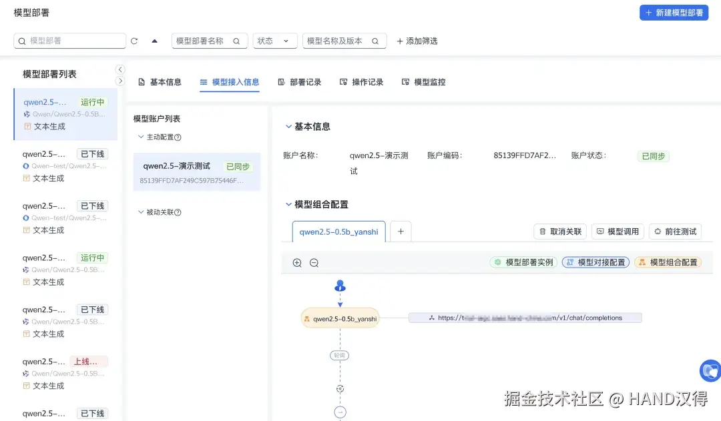The width and height of the screenshot is (721, 421).
Task: Open the 模型监控 tab
Action: pos(423,82)
